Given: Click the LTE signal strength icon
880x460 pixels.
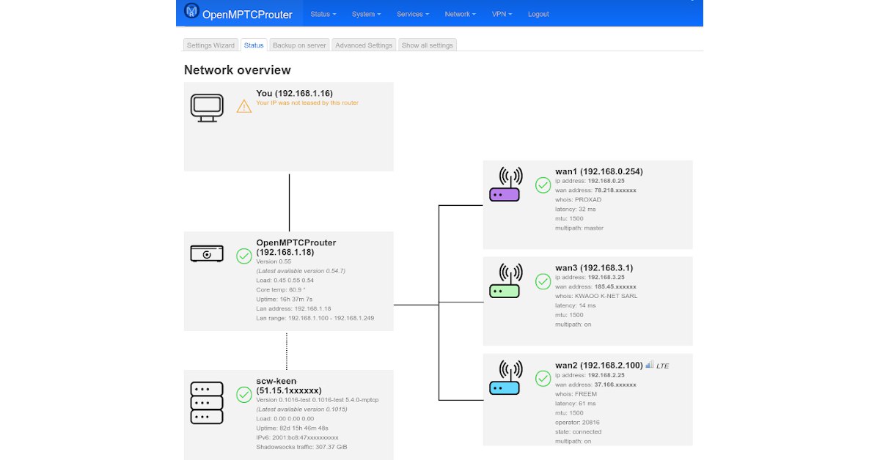Looking at the screenshot, I should (650, 364).
